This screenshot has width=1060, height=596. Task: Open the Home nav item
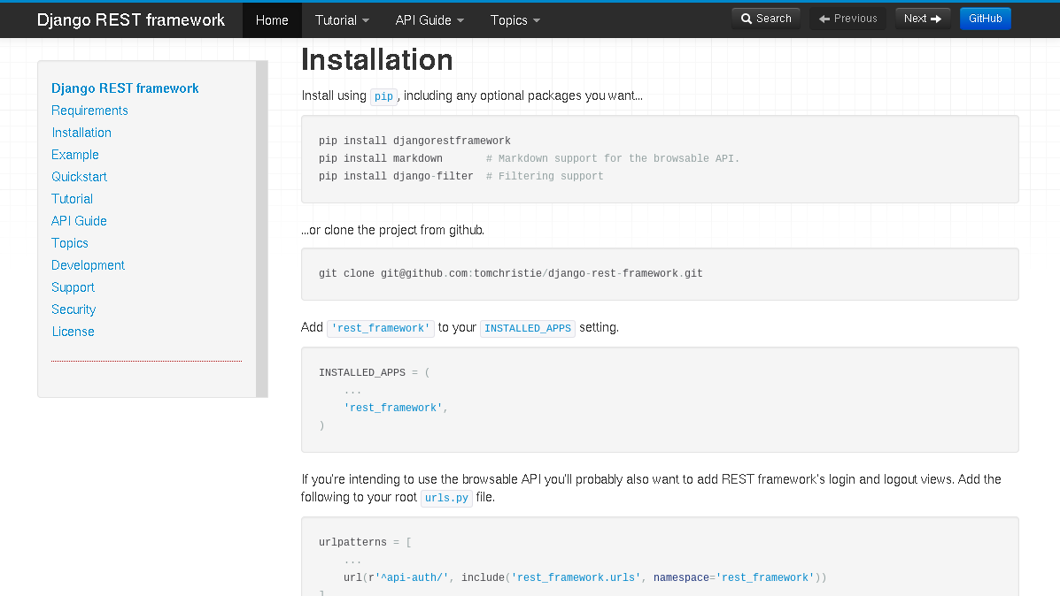click(x=272, y=20)
